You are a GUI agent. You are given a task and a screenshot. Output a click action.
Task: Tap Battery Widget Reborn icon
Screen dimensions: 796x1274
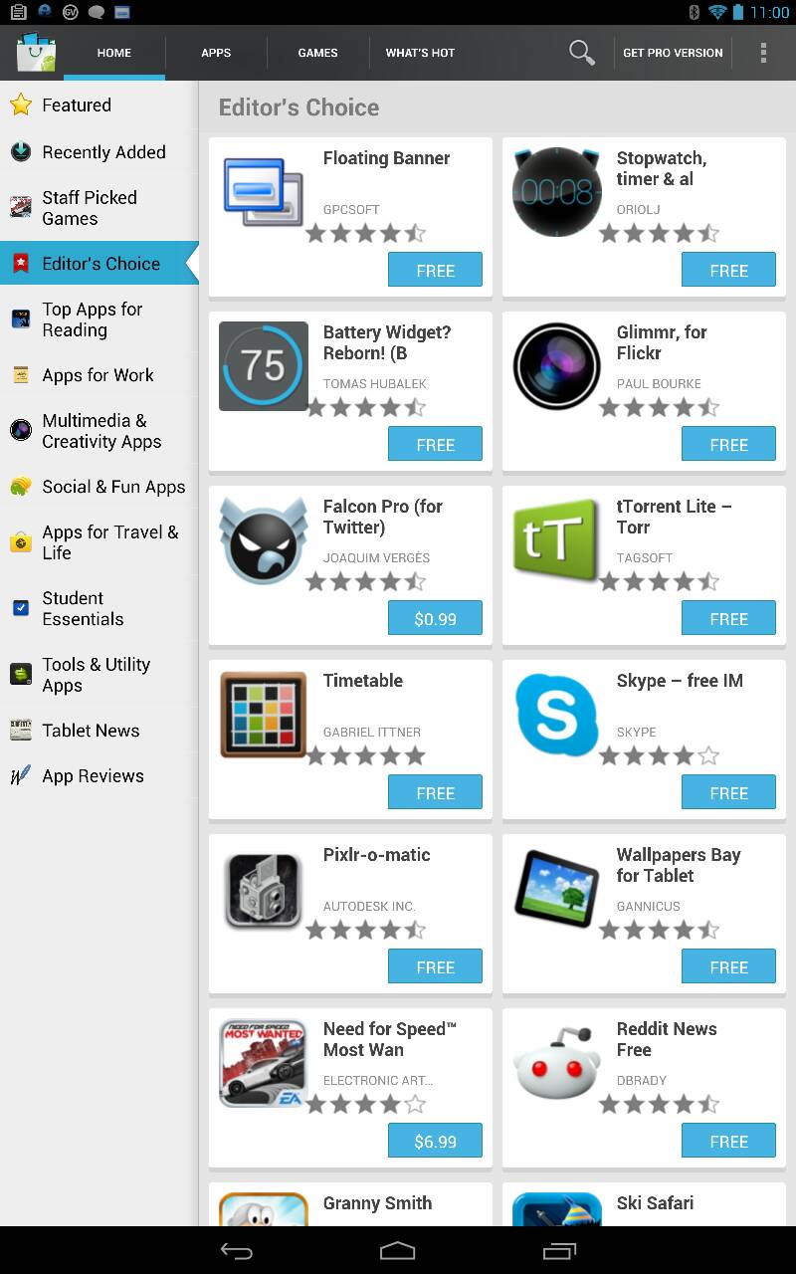[x=264, y=367]
